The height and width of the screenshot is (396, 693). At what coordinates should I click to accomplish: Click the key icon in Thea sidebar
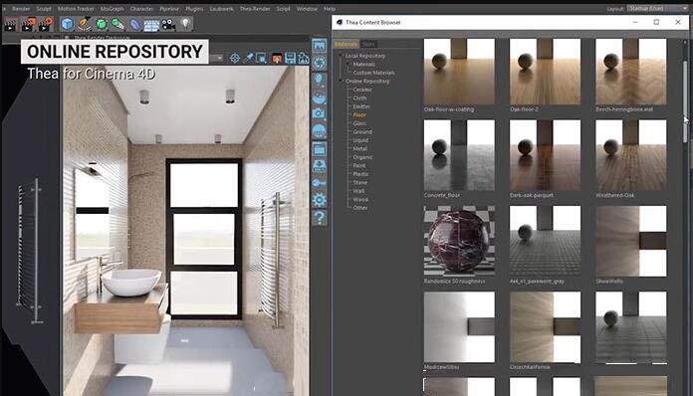click(319, 183)
